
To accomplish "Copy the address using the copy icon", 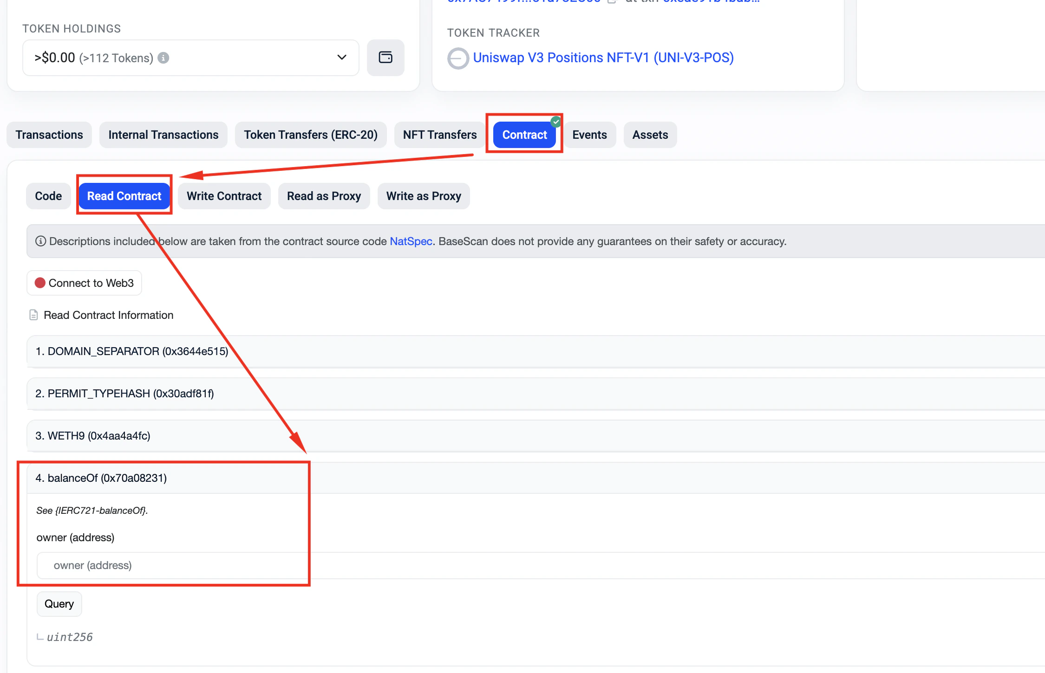I will (612, 2).
